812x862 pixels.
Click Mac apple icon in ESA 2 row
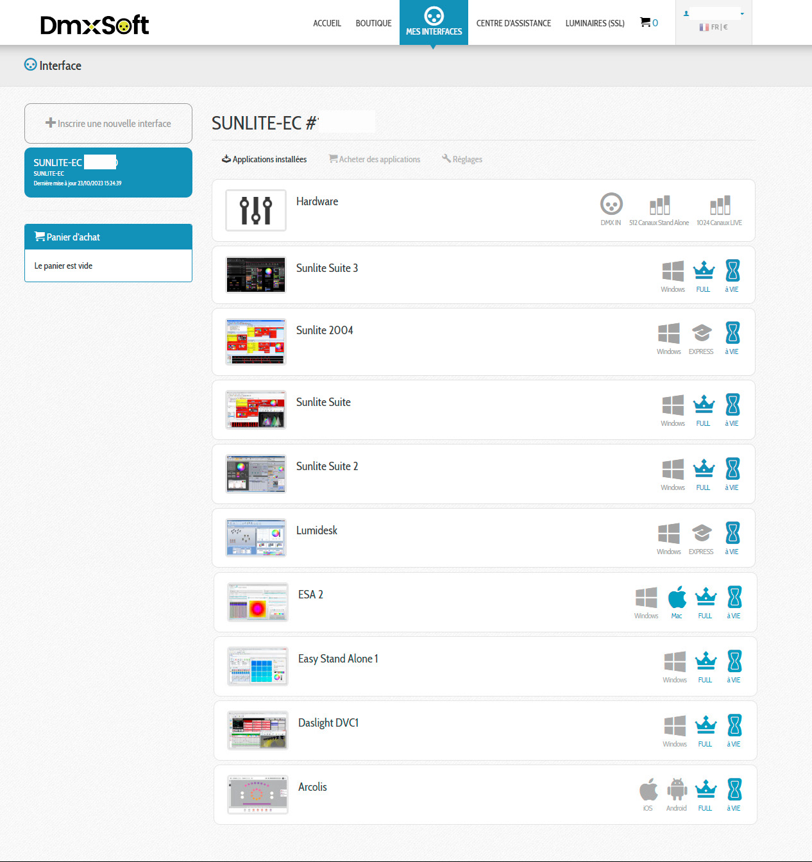click(x=677, y=597)
